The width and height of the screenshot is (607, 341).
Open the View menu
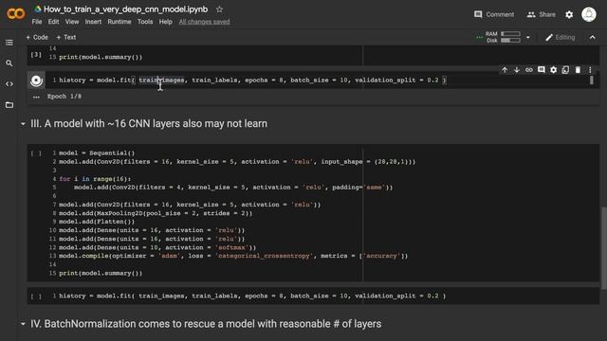[x=72, y=22]
